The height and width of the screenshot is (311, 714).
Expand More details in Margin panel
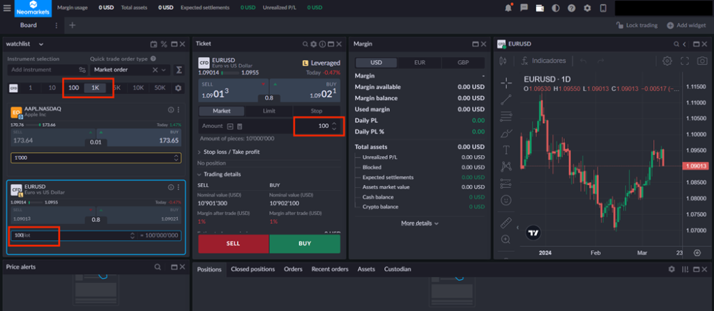point(420,223)
